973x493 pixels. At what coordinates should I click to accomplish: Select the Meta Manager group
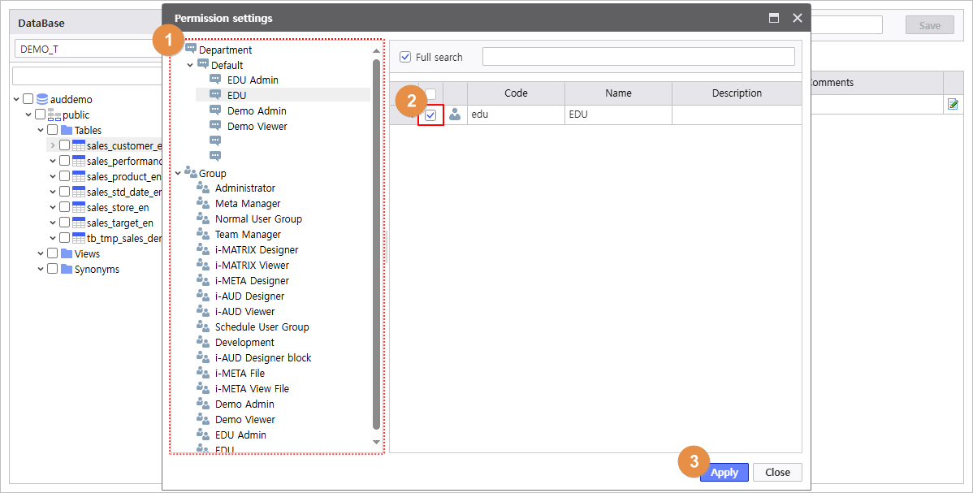pos(248,204)
